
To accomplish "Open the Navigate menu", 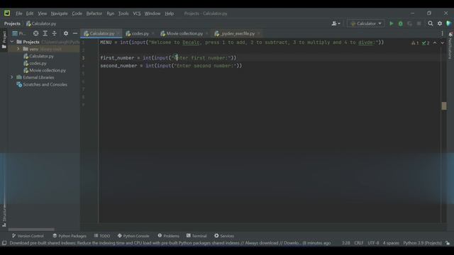I will tap(60, 13).
